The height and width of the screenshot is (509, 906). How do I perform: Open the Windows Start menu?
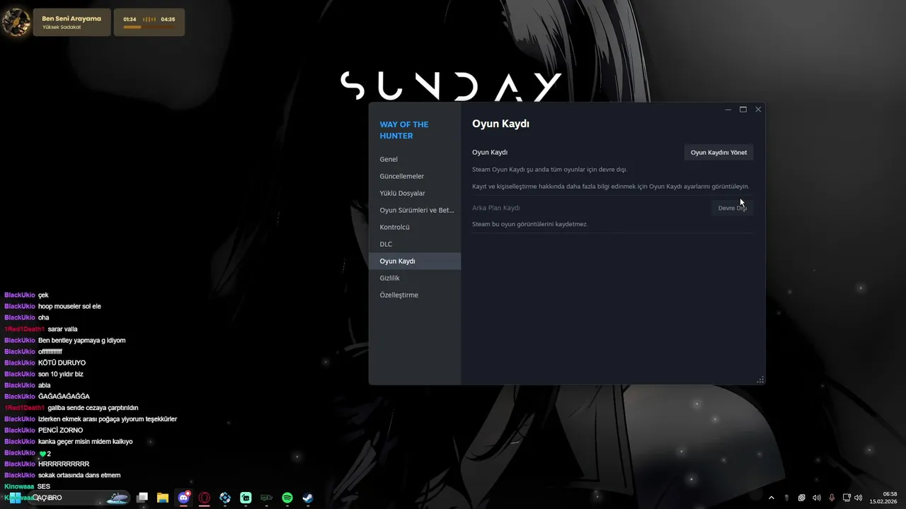pos(14,498)
